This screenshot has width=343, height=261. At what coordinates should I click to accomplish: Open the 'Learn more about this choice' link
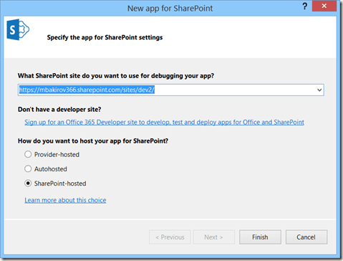click(65, 200)
